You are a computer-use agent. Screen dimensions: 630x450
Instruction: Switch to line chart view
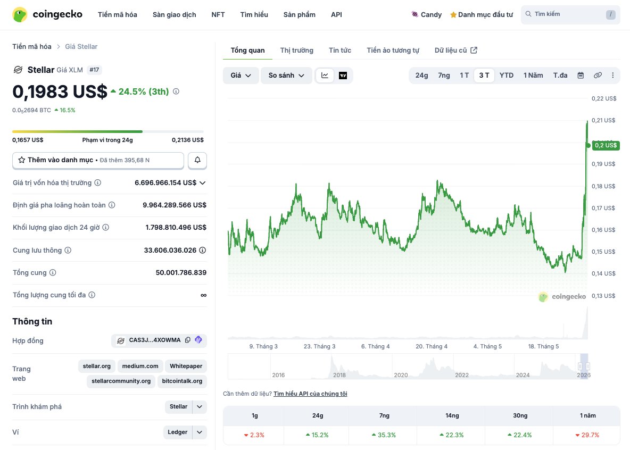[325, 76]
